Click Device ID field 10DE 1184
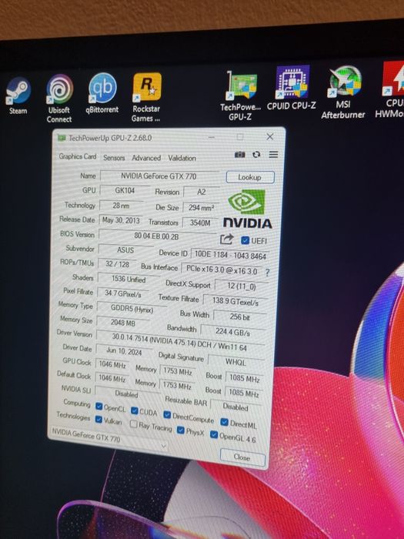Screen dimensions: 404x539 [230, 255]
